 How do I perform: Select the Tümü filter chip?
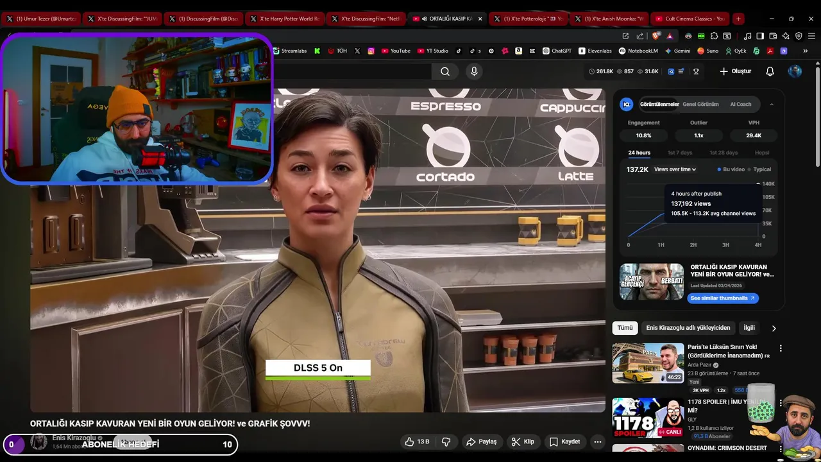625,328
